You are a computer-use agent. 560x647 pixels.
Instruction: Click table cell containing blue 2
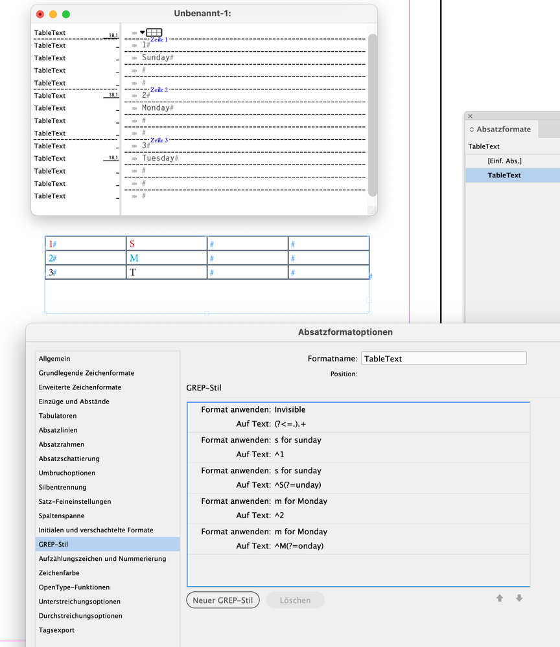click(x=86, y=258)
